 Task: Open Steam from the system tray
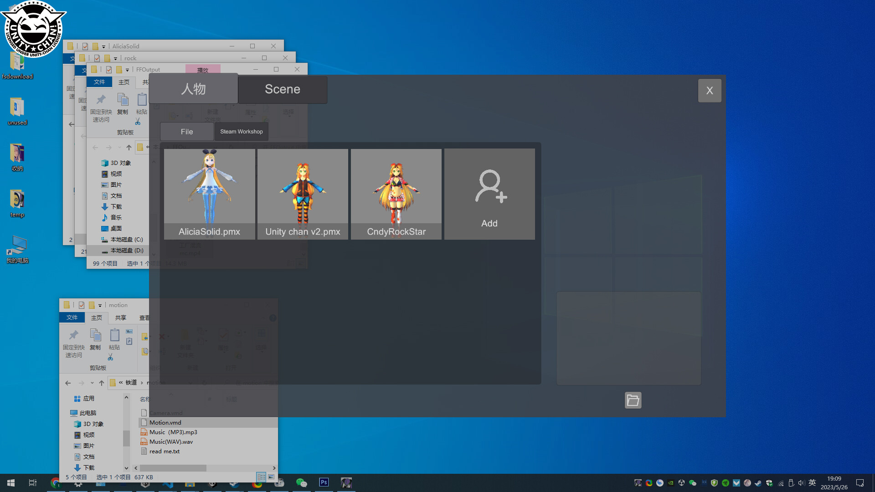tap(758, 483)
